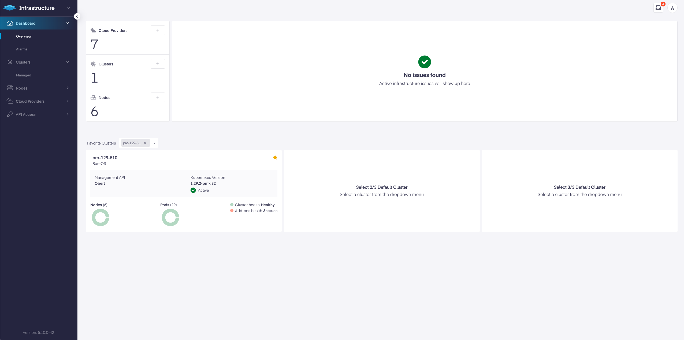Image resolution: width=684 pixels, height=340 pixels.
Task: Click the notifications inbox icon
Action: pos(658,8)
